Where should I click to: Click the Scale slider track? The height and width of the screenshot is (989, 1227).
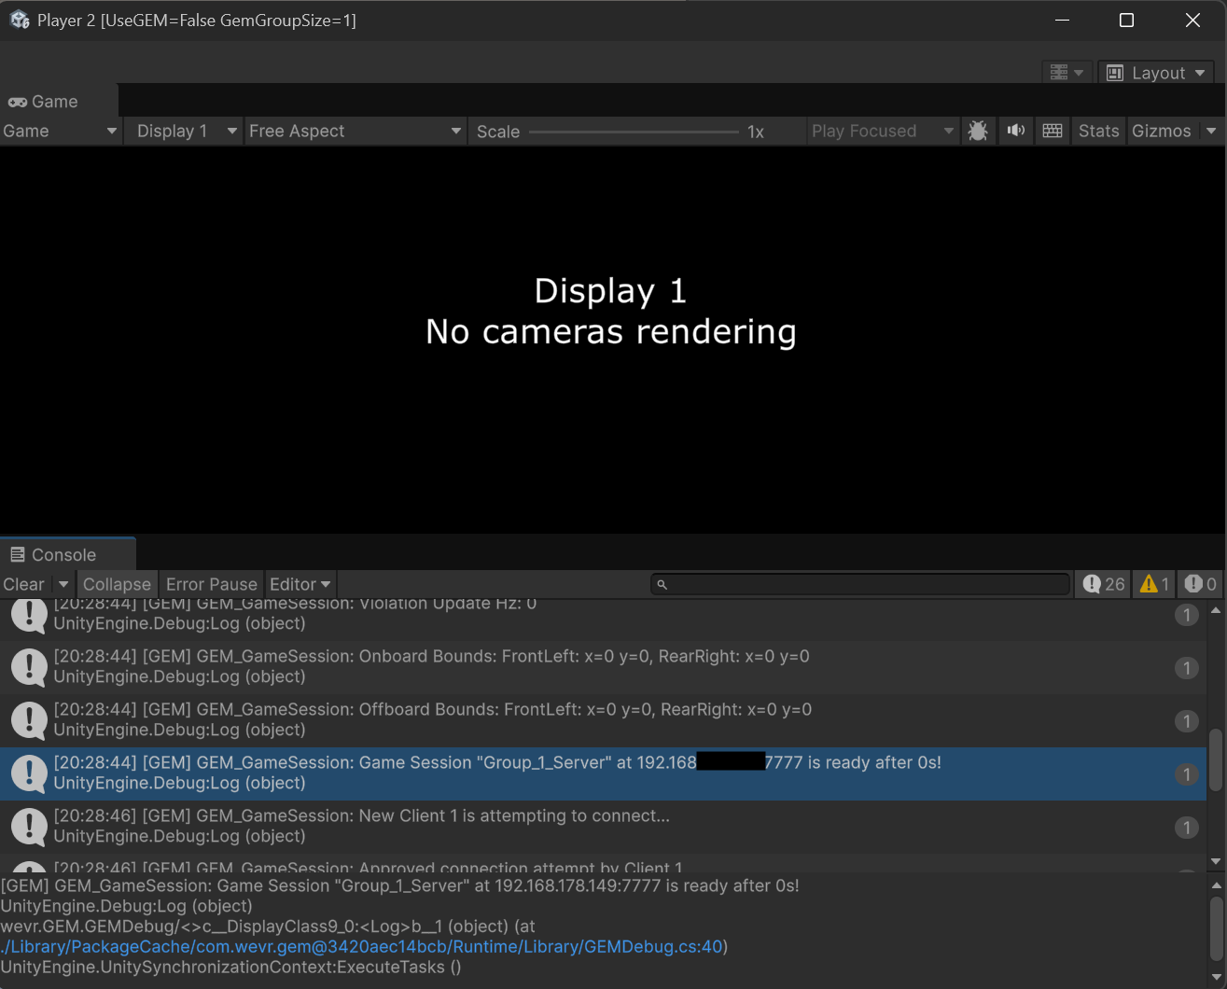coord(634,132)
